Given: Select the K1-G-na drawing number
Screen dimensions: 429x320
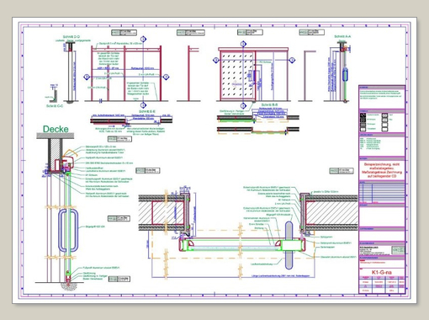Looking at the screenshot, I should point(382,272).
